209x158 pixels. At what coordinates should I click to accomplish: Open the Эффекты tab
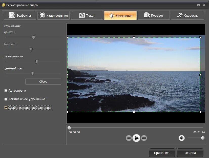(x=20, y=15)
